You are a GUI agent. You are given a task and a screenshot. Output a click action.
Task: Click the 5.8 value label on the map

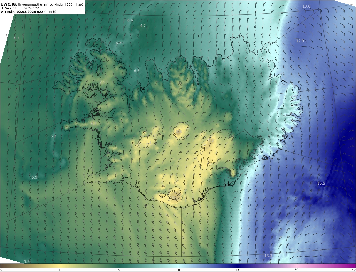pos(27,261)
